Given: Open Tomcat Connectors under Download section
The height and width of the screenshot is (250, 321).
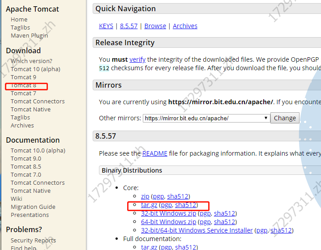Looking at the screenshot, I should [38, 101].
